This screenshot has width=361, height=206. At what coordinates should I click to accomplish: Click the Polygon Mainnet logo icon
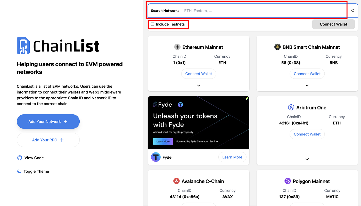tap(288, 181)
